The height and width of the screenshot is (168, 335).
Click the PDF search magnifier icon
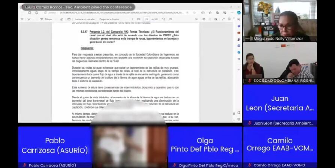click(196, 19)
